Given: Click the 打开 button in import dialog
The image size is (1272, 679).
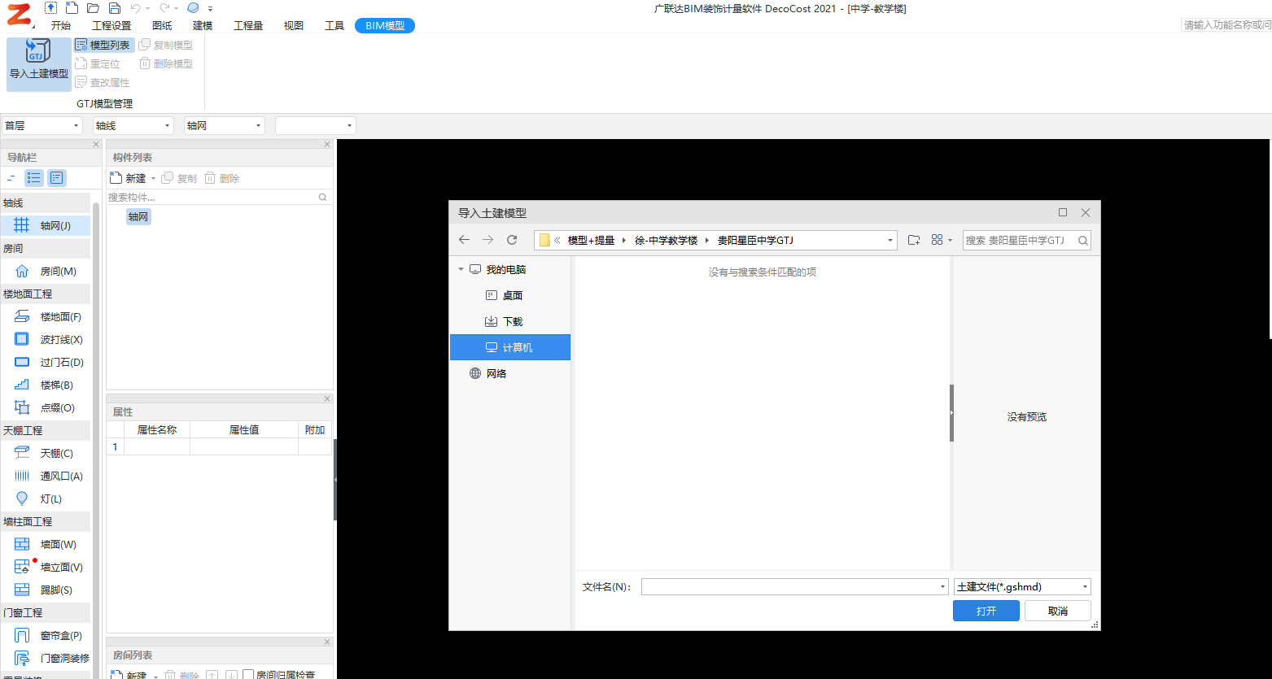Looking at the screenshot, I should (986, 611).
